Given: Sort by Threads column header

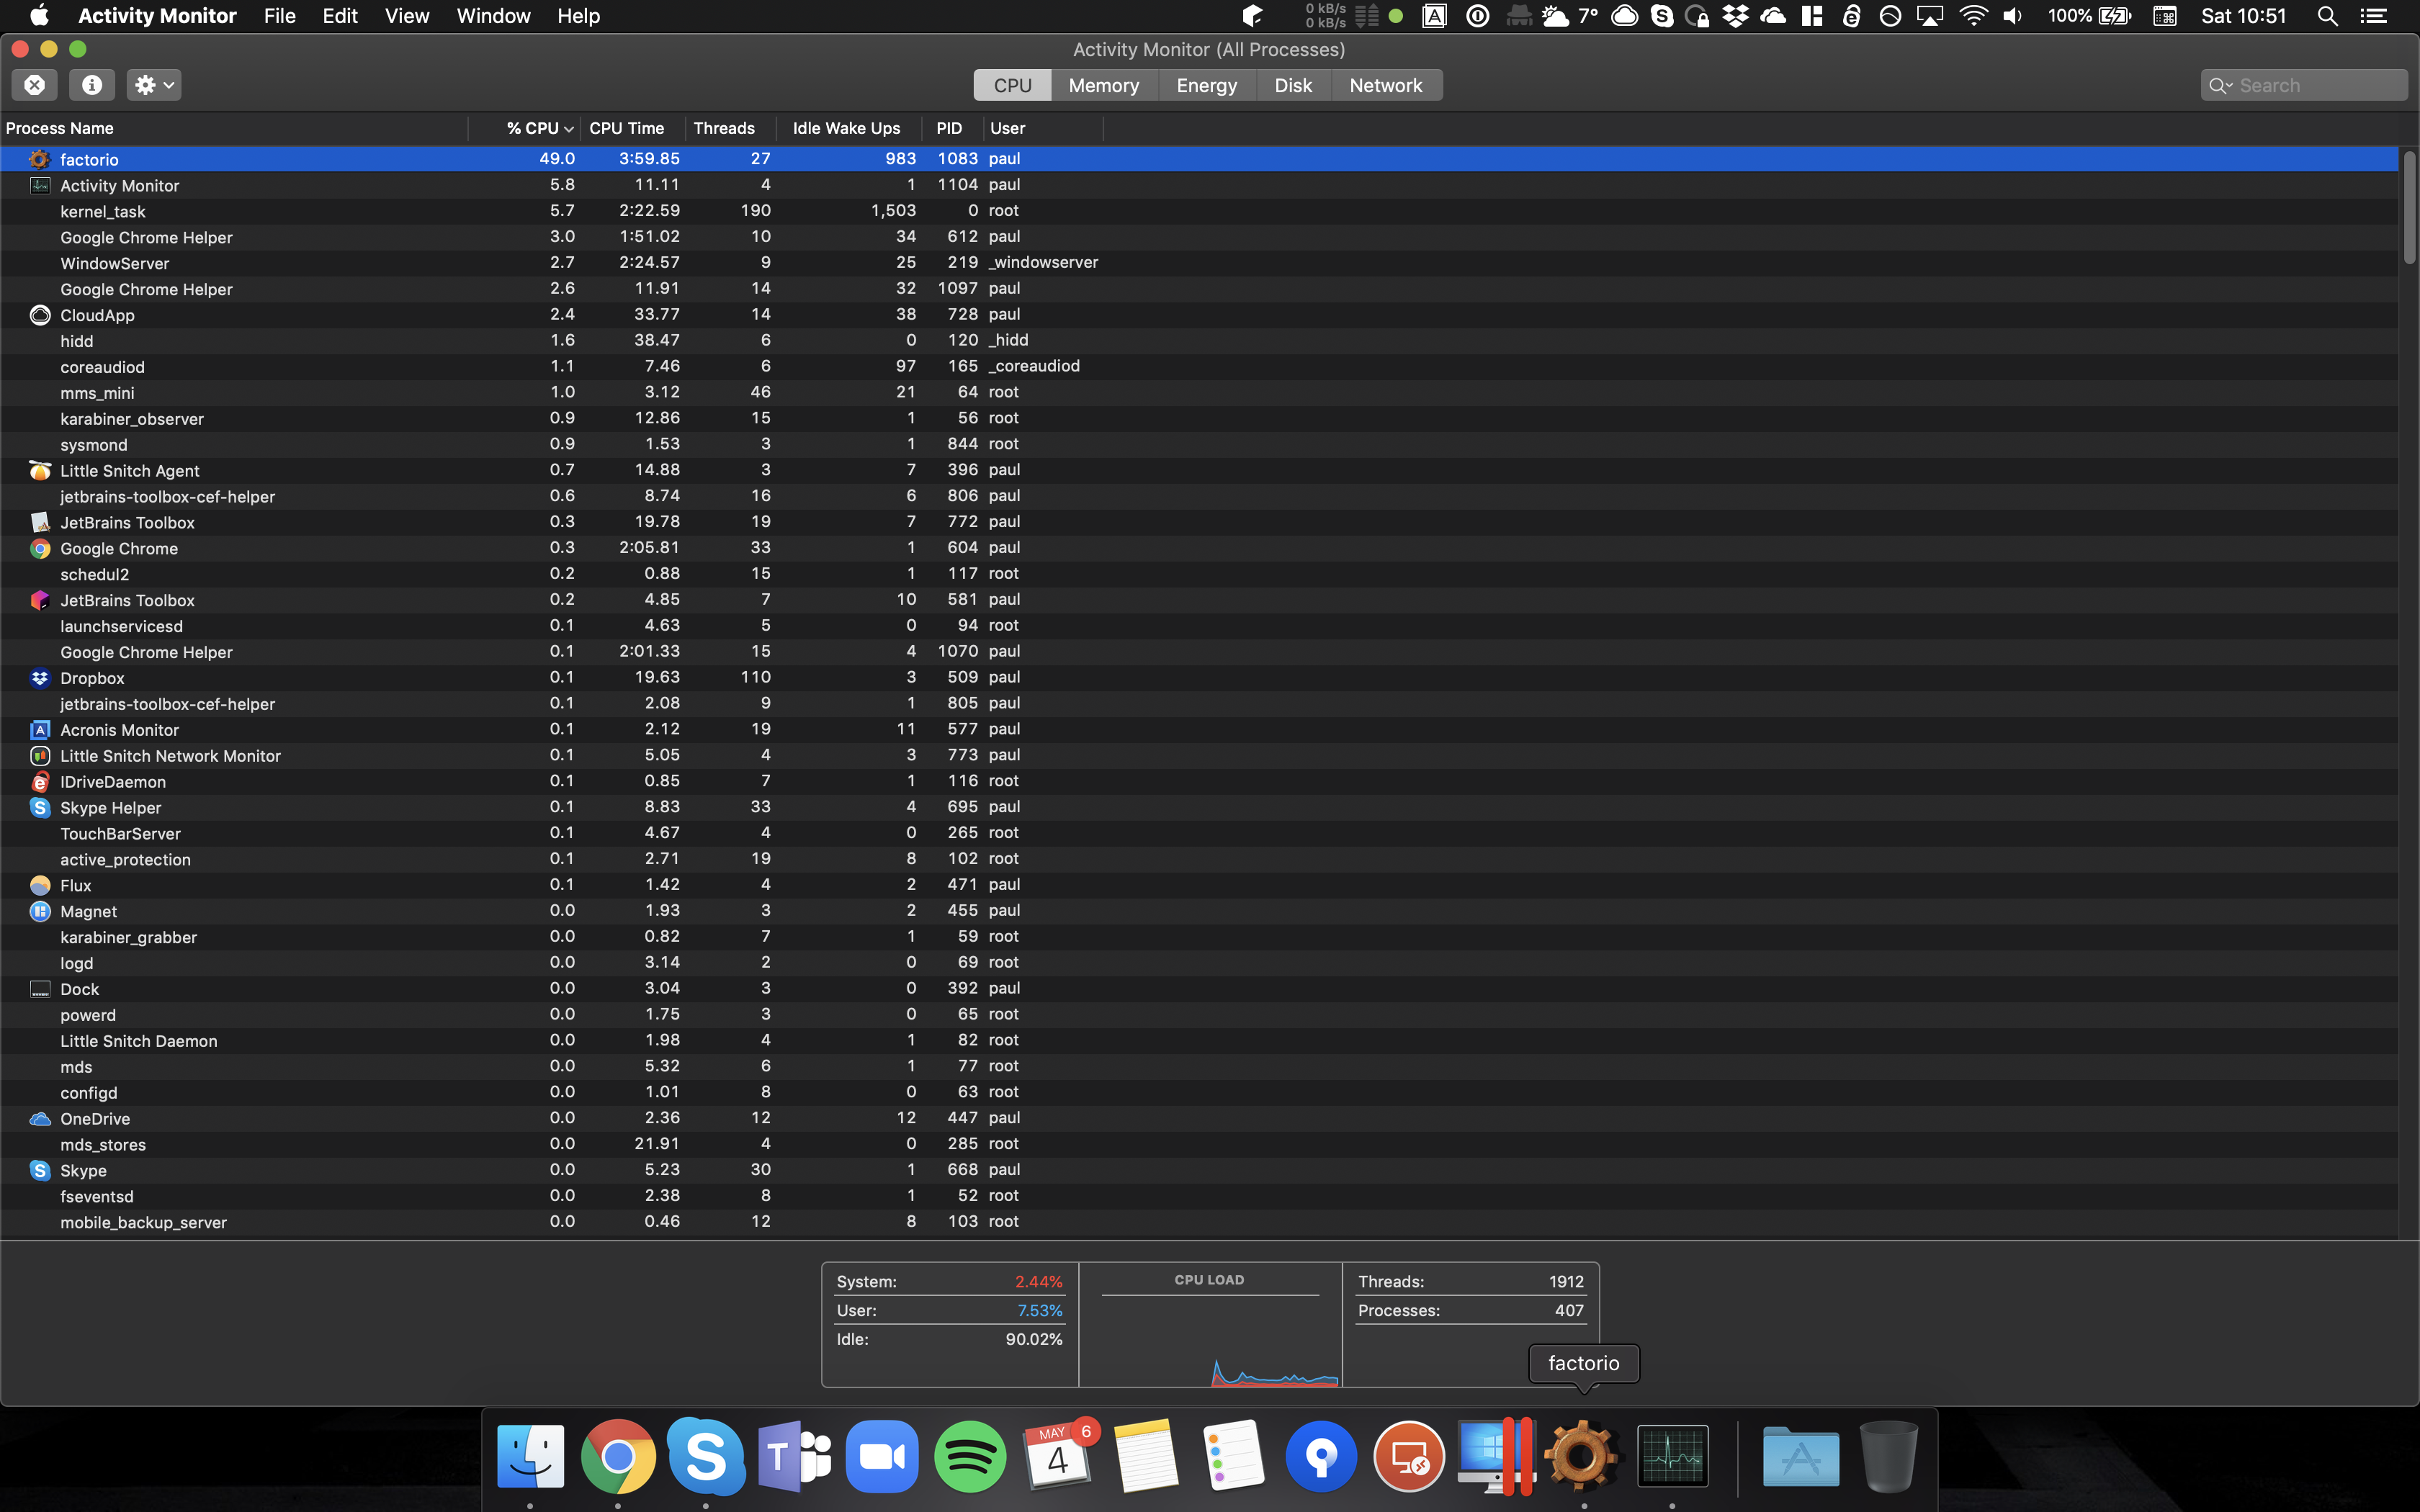Looking at the screenshot, I should tap(730, 128).
